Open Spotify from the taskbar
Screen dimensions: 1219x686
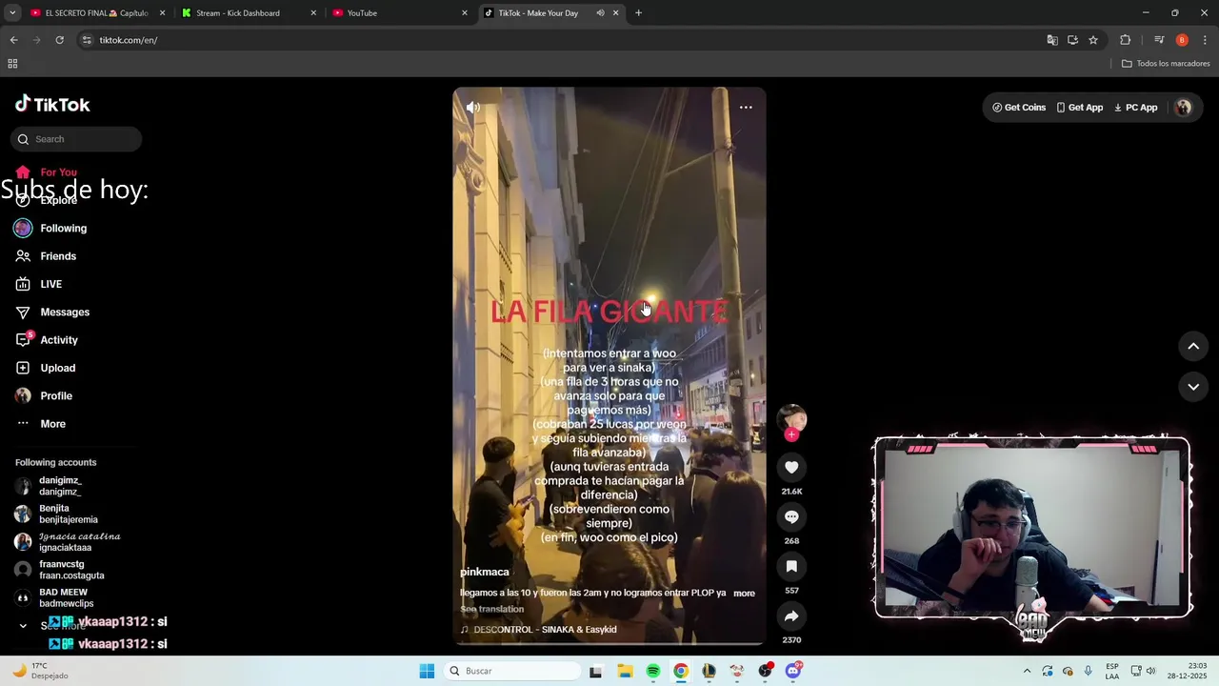[x=653, y=671]
